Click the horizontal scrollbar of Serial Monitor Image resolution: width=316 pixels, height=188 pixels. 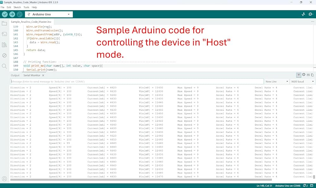tap(141, 180)
